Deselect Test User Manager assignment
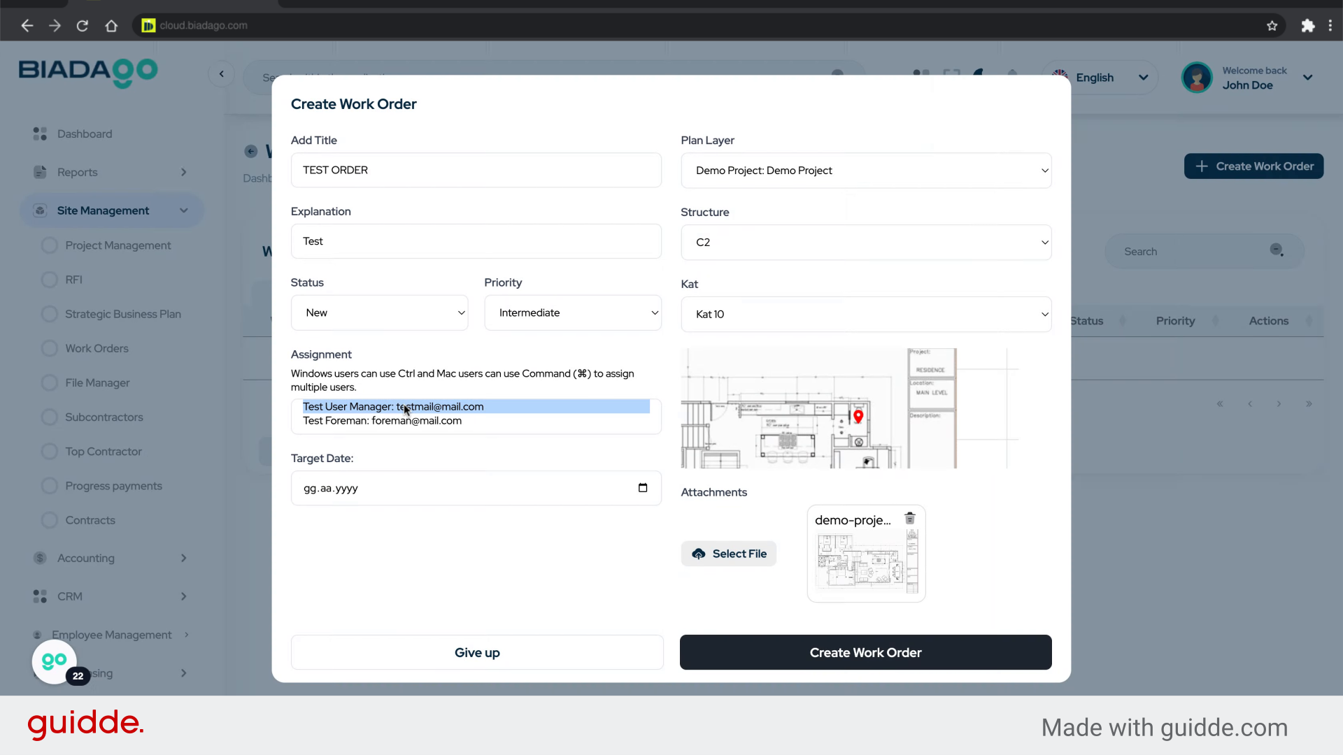1343x755 pixels. pyautogui.click(x=393, y=406)
